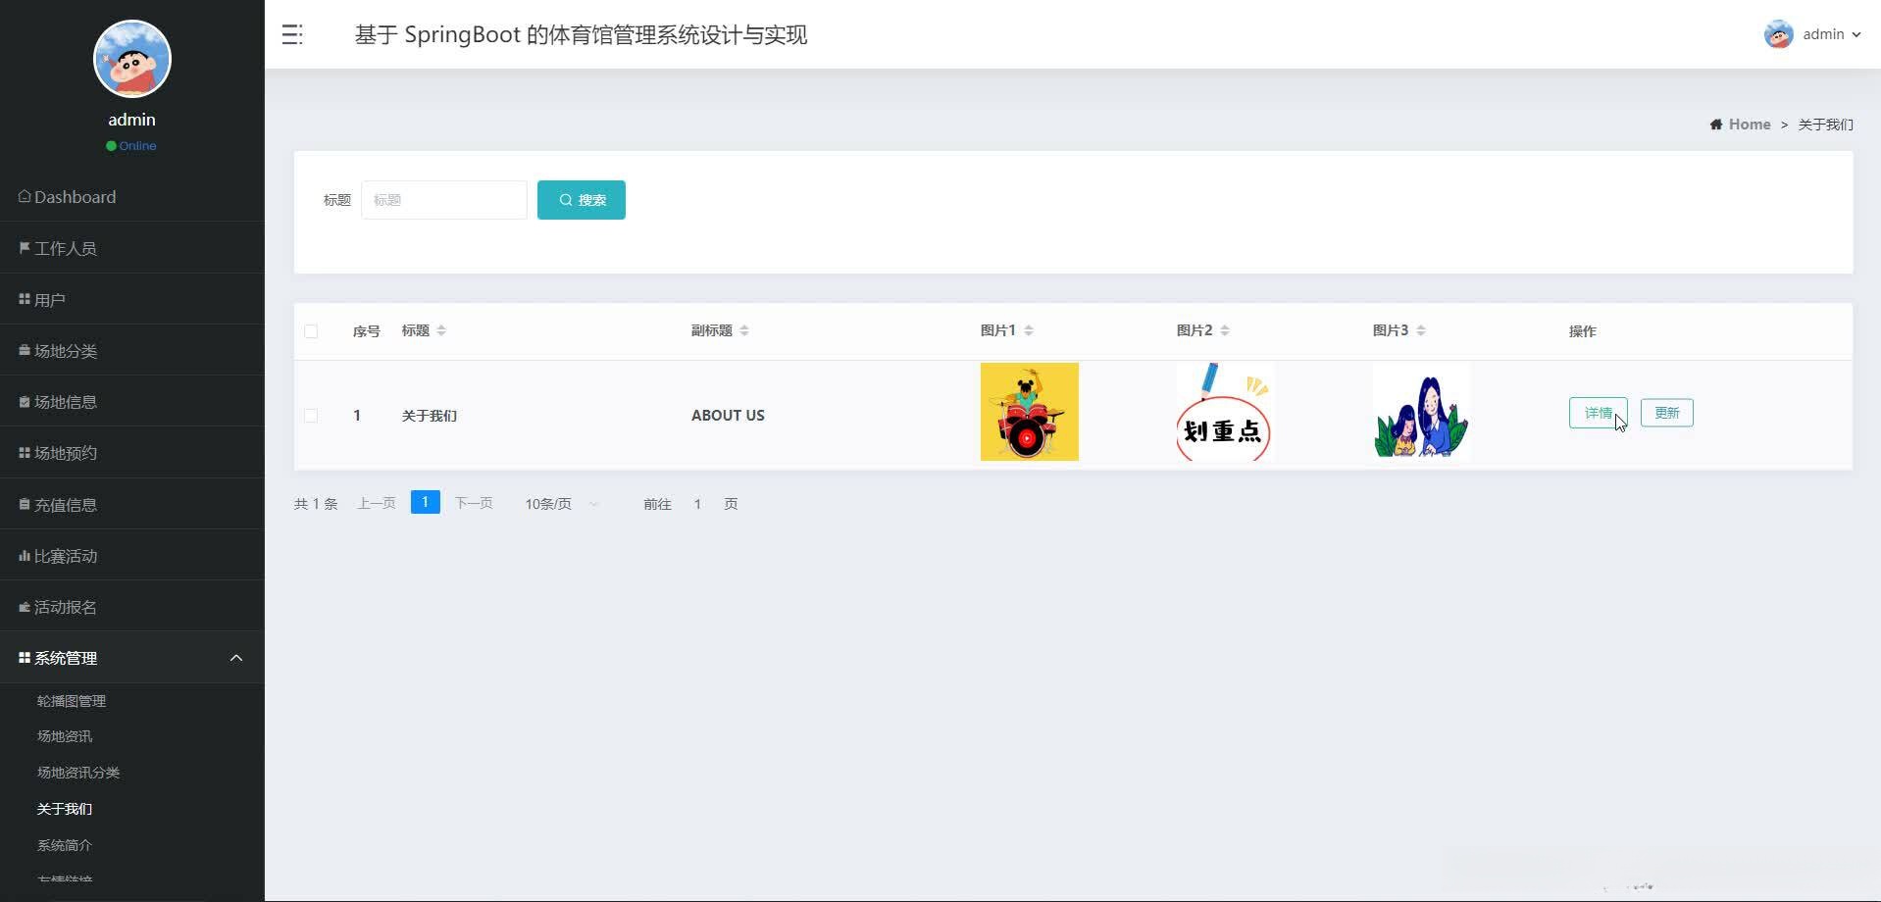Open the 比赛活动 section

coord(64,555)
